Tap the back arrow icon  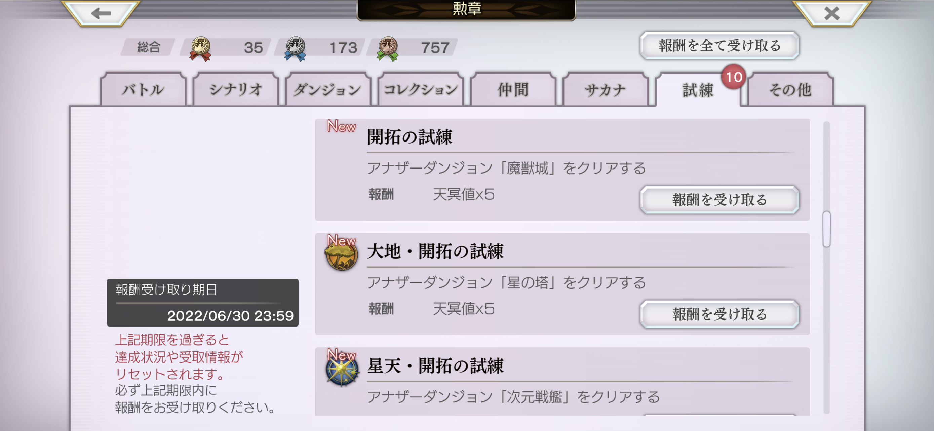pos(101,14)
